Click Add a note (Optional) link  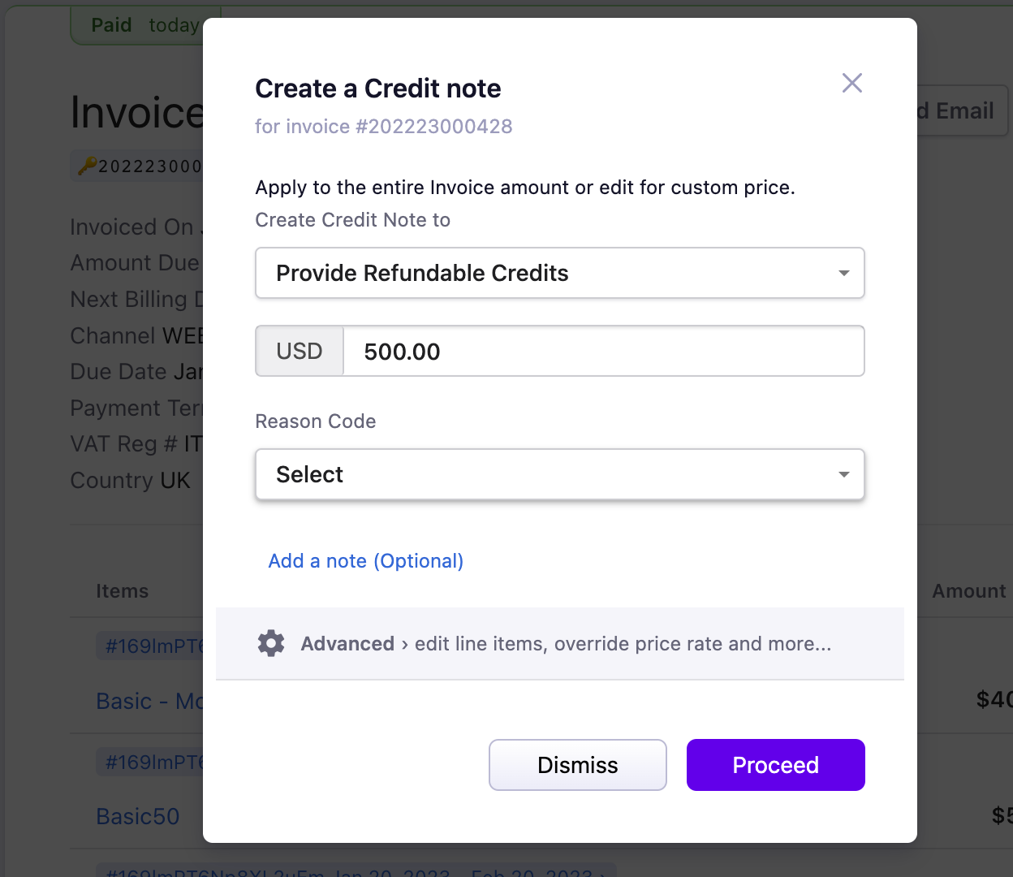pyautogui.click(x=366, y=561)
